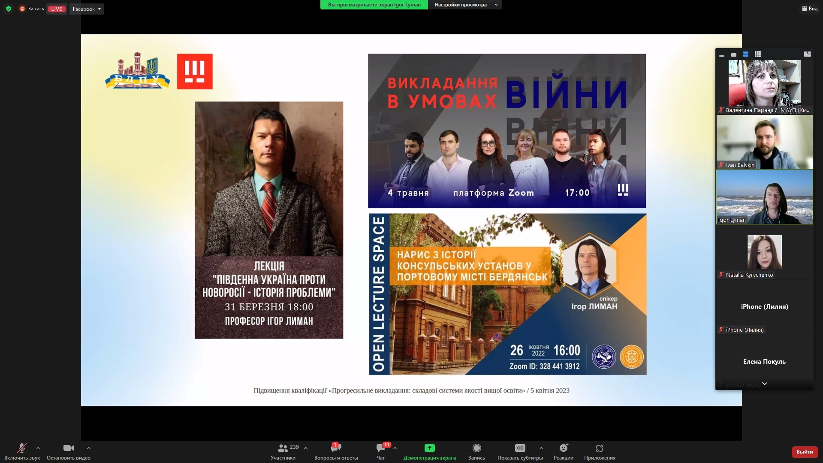Open the 'Реакции' reactions menu
The height and width of the screenshot is (463, 823).
point(564,452)
